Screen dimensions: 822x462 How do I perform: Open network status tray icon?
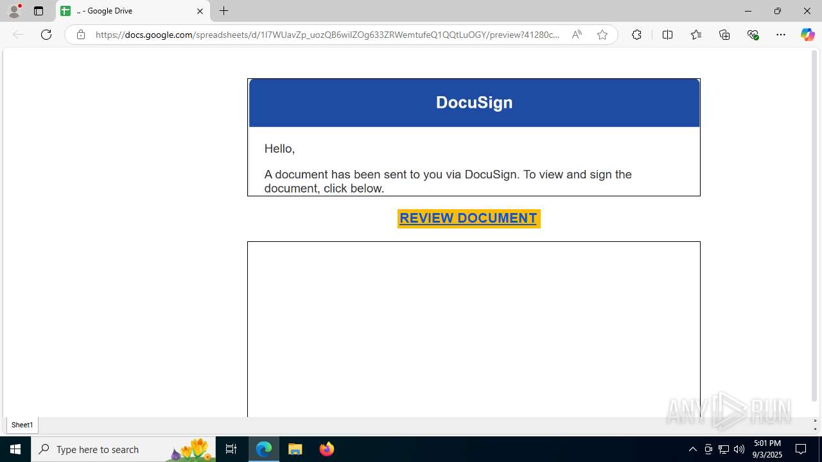(724, 449)
